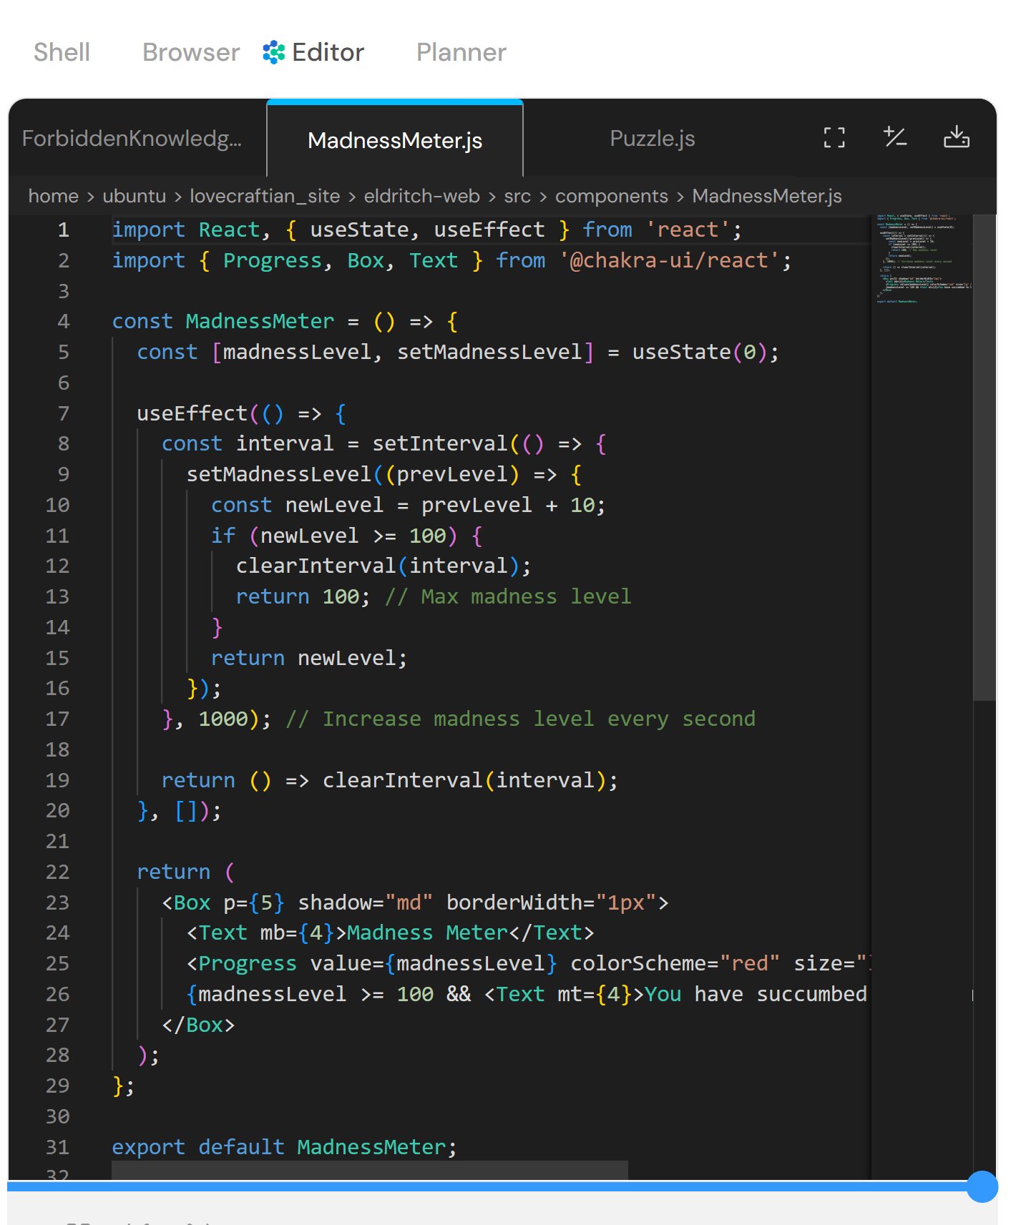Click 'setInterval' call on line 8
Viewport: 1021px width, 1225px height.
click(439, 443)
